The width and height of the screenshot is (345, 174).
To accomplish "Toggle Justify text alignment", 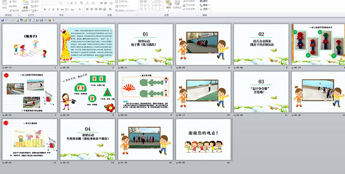I will tap(100, 9).
